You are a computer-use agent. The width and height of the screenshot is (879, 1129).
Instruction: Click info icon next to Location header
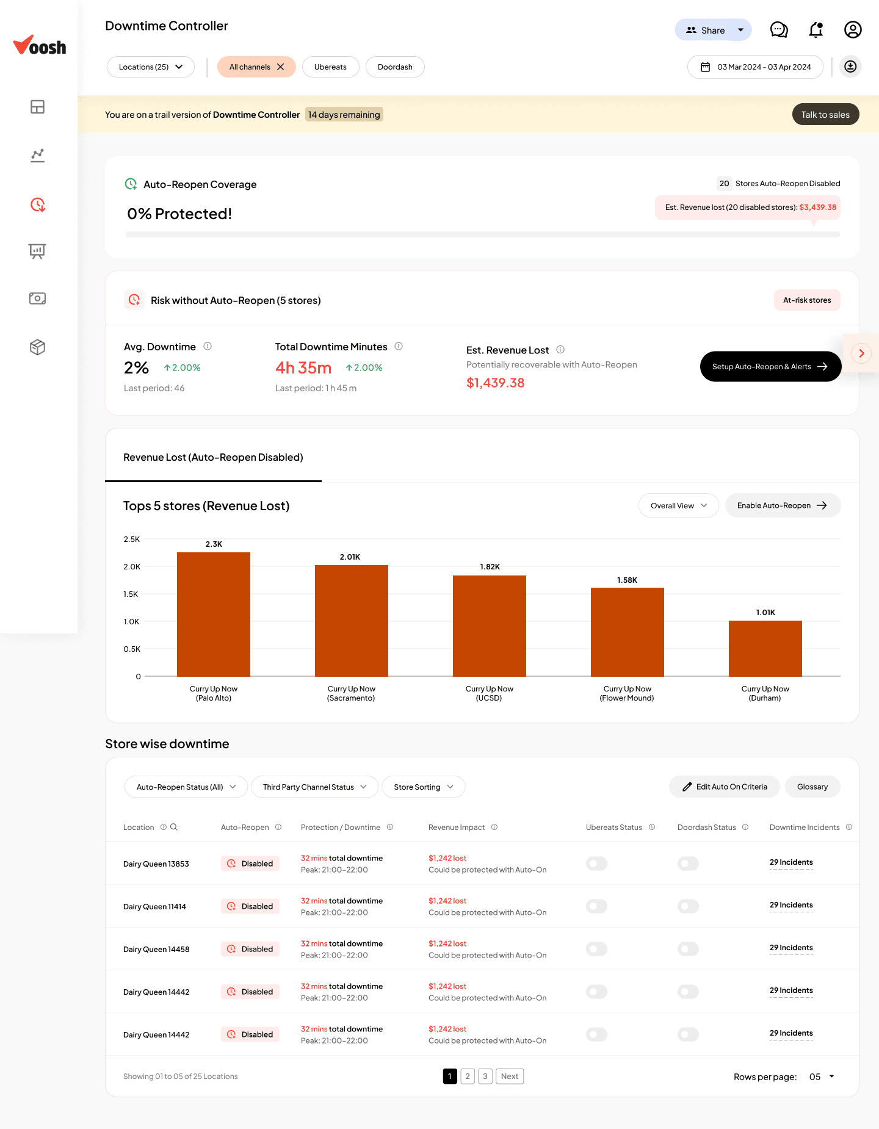point(164,827)
